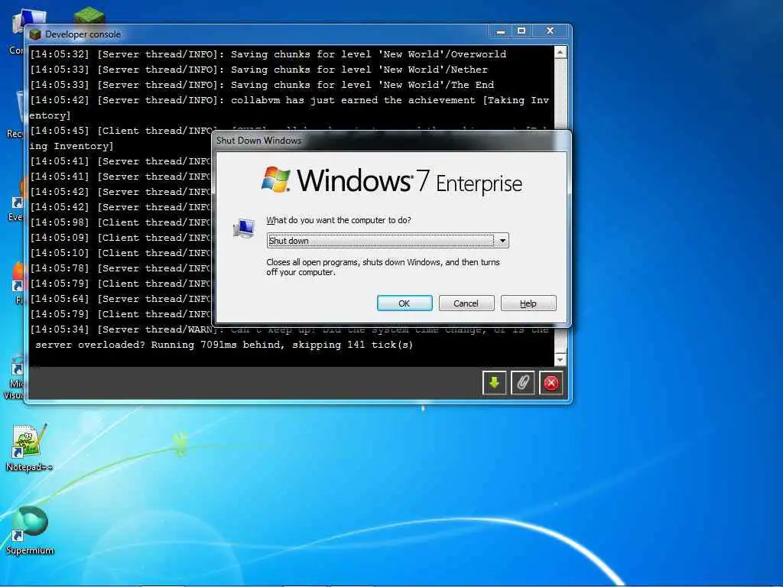
Task: Select the grass block desktop icon above console
Action: tap(89, 16)
